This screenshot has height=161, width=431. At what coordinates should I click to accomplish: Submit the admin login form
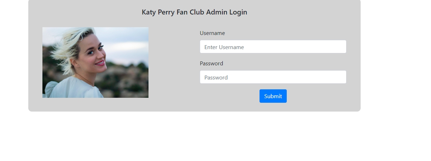[x=273, y=96]
